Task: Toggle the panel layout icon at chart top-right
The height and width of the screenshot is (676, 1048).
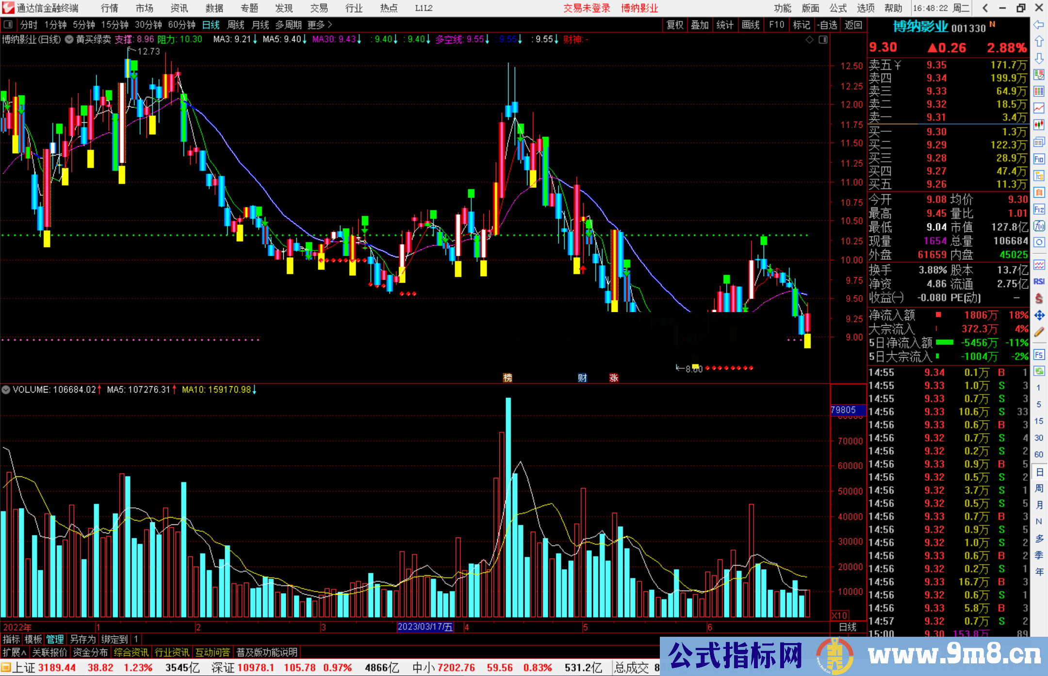Action: tap(823, 40)
